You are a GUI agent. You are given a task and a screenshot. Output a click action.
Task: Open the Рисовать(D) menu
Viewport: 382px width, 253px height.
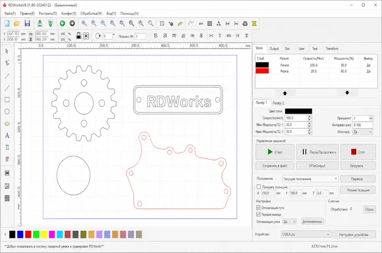coord(48,13)
